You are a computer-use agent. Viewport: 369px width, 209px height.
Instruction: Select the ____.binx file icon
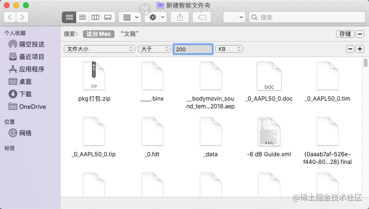pyautogui.click(x=152, y=76)
